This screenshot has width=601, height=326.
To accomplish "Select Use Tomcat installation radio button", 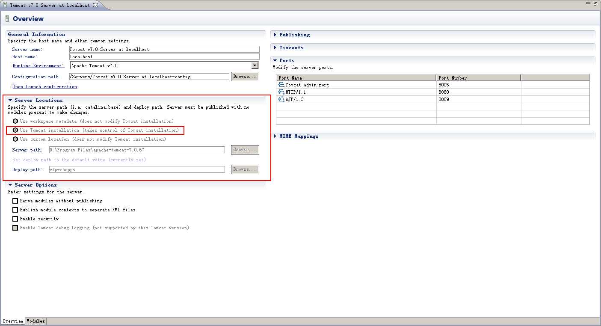I will (15, 130).
